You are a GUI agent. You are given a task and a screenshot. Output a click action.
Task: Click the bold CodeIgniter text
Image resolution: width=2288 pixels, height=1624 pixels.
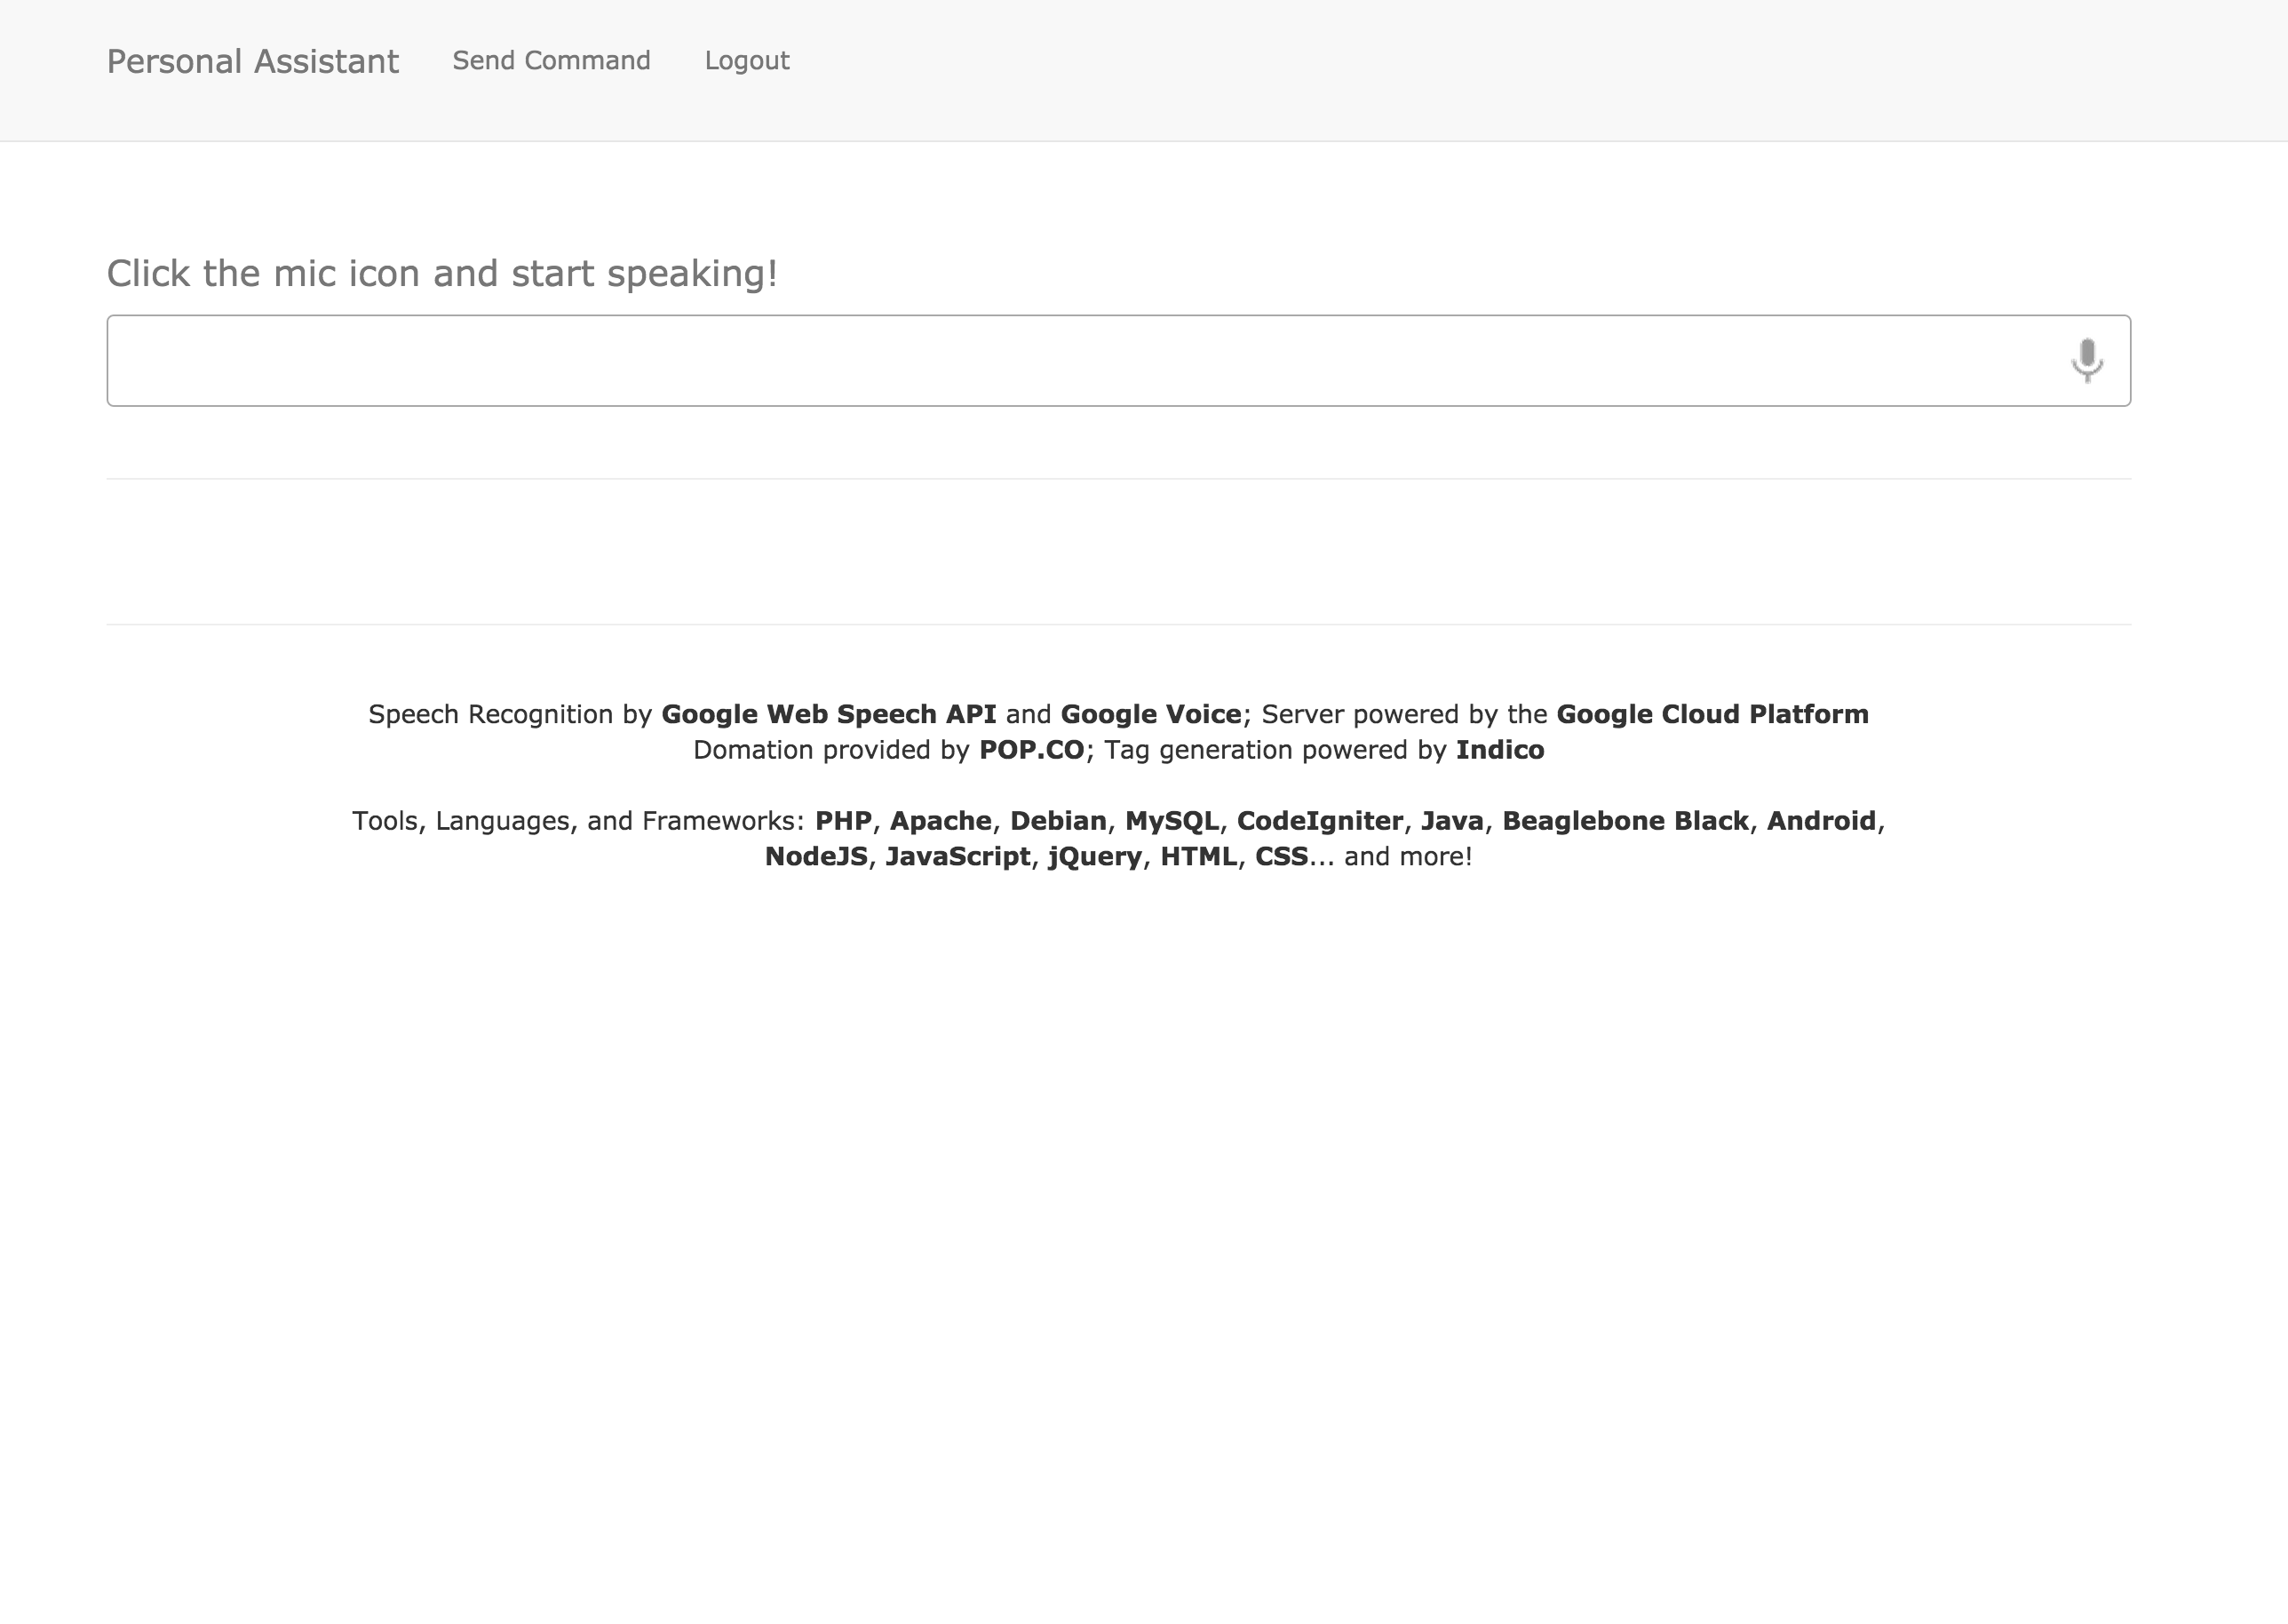tap(1320, 821)
